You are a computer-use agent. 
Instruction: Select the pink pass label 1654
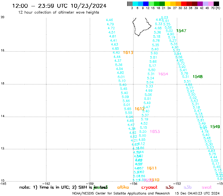click(x=163, y=74)
